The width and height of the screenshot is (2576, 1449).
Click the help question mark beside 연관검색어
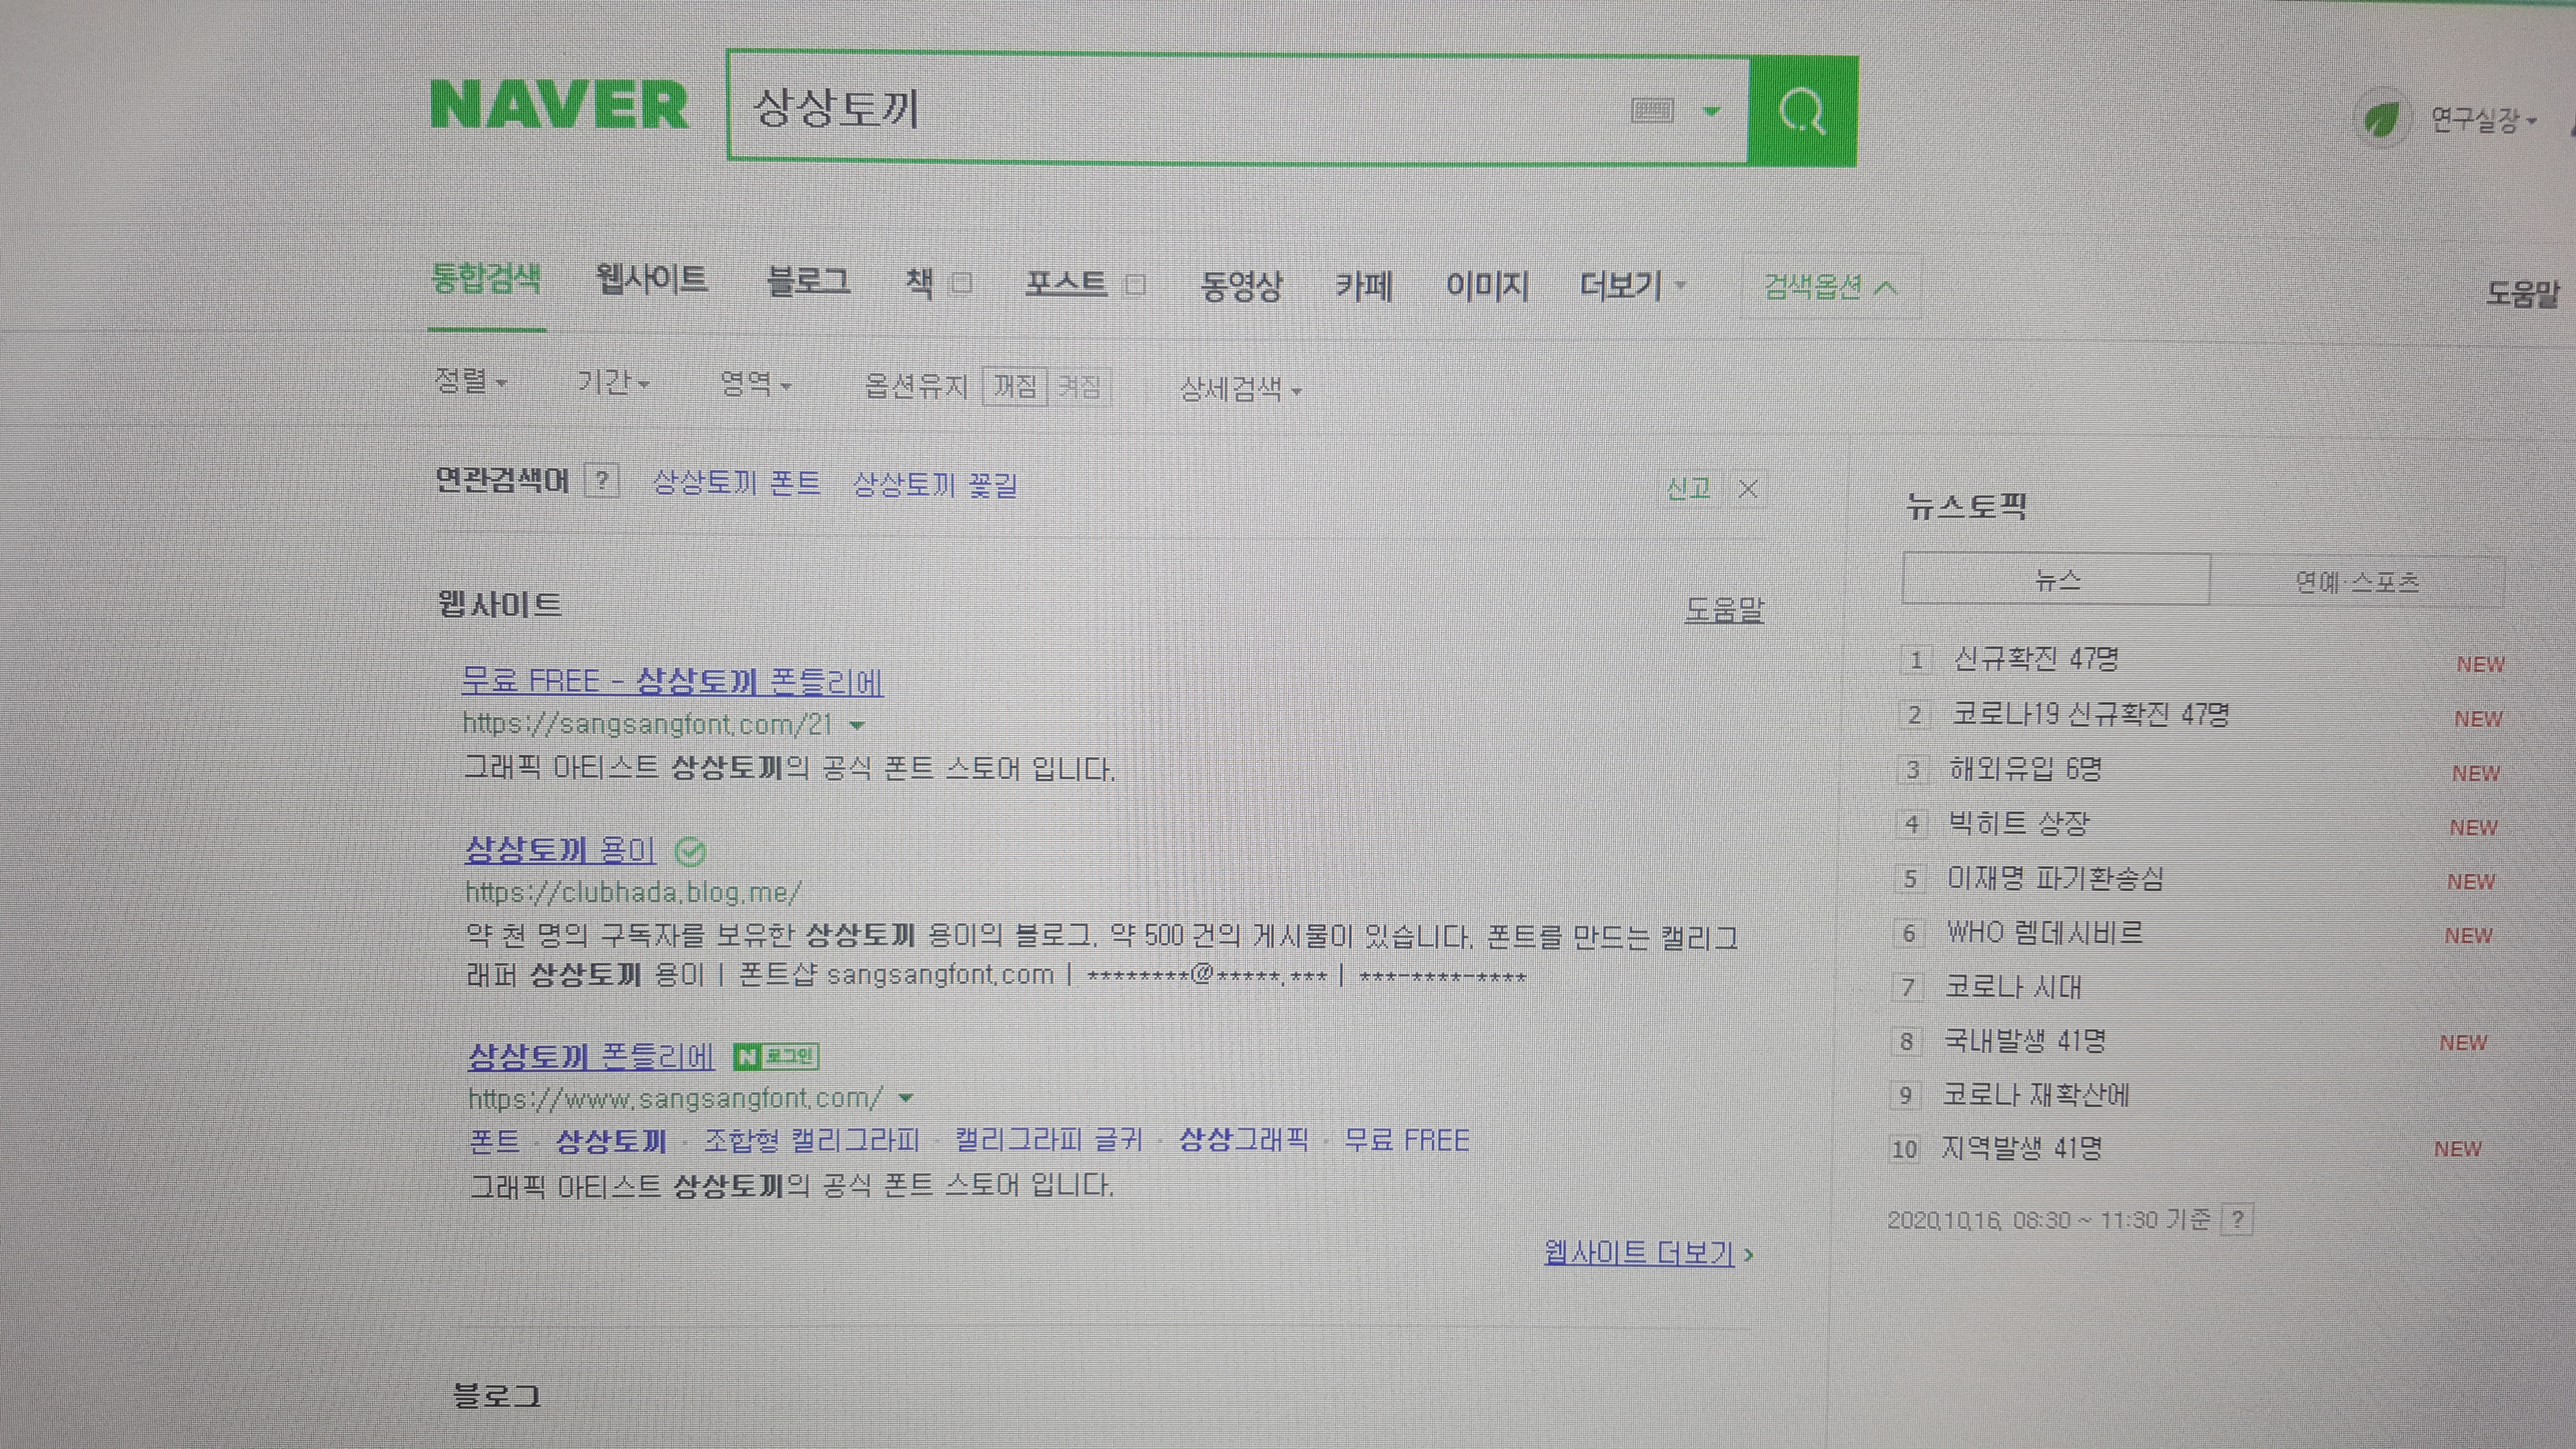[x=602, y=481]
